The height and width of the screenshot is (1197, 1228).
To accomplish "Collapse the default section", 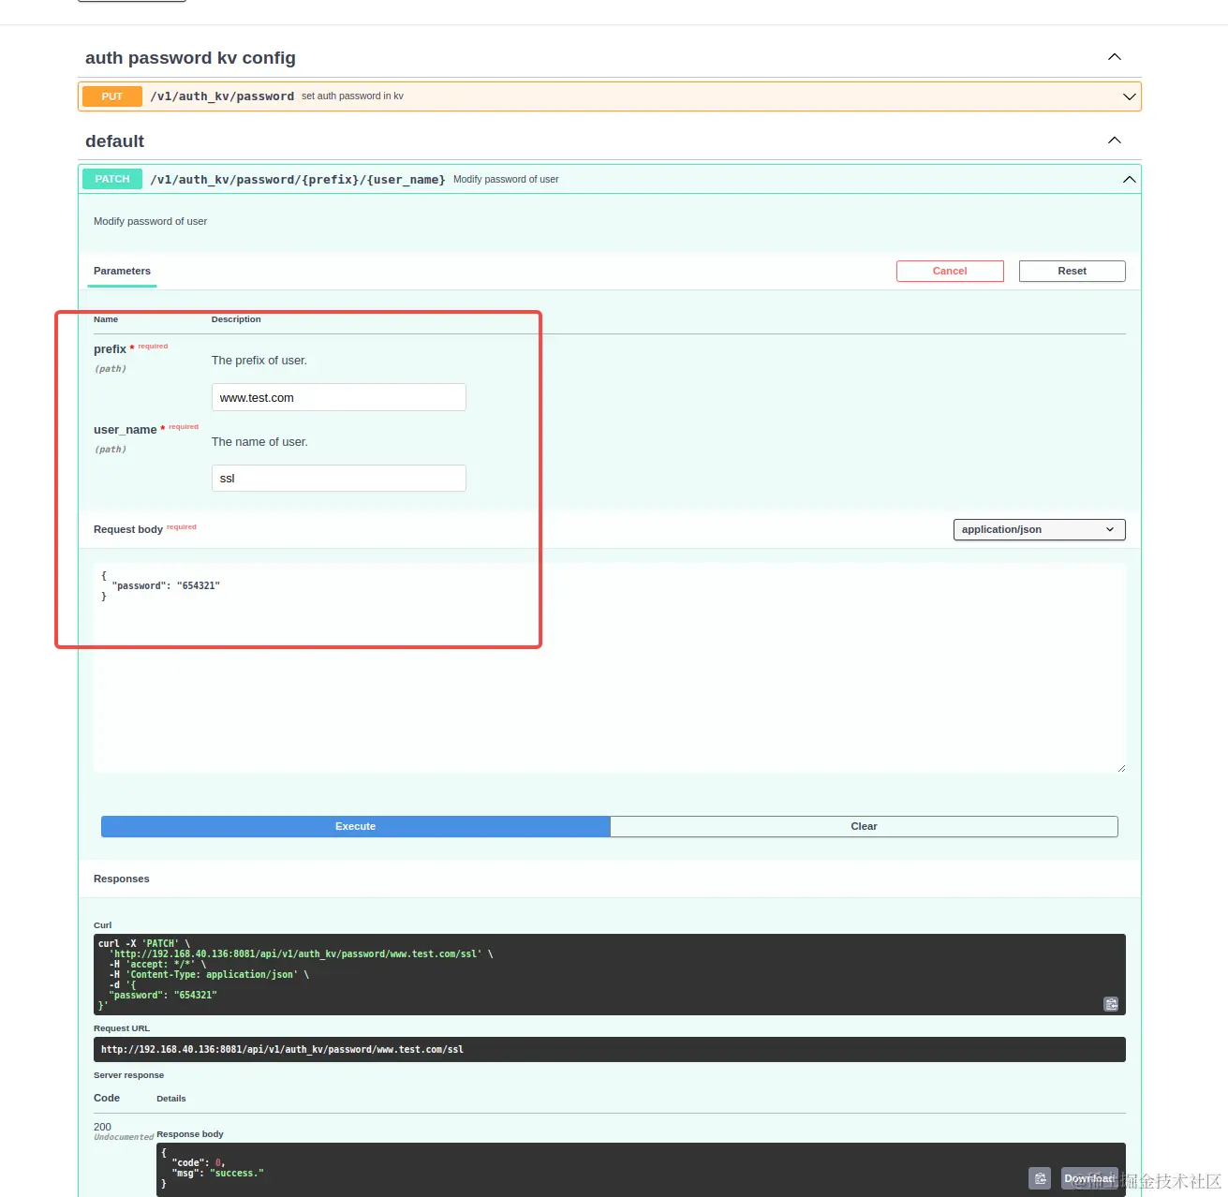I will coord(1114,140).
